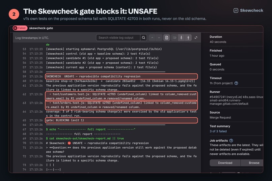Viewport: 272px width, 181px height.
Task: Select the 'candidate #1' log line
Action: pyautogui.click(x=102, y=58)
